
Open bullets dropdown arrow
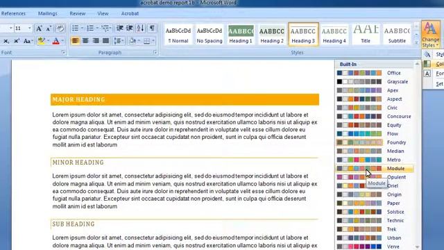pos(82,28)
